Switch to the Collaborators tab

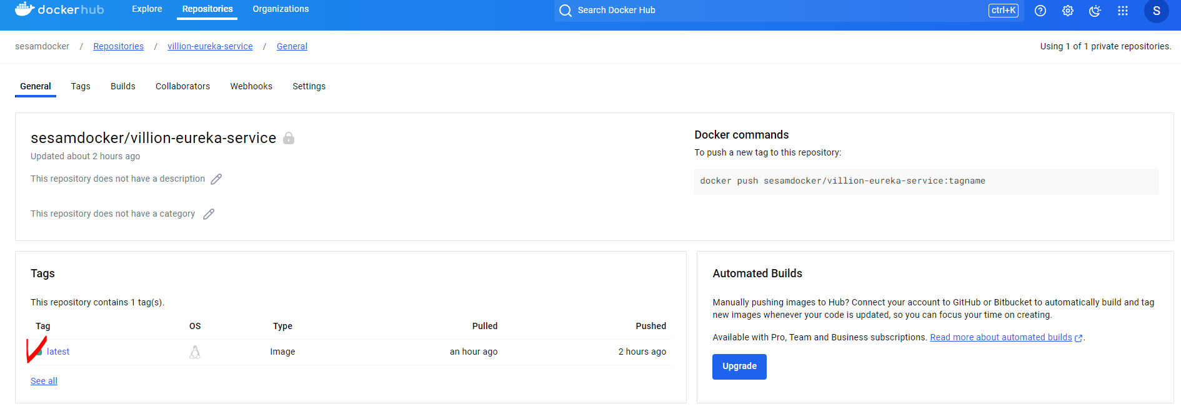coord(182,86)
